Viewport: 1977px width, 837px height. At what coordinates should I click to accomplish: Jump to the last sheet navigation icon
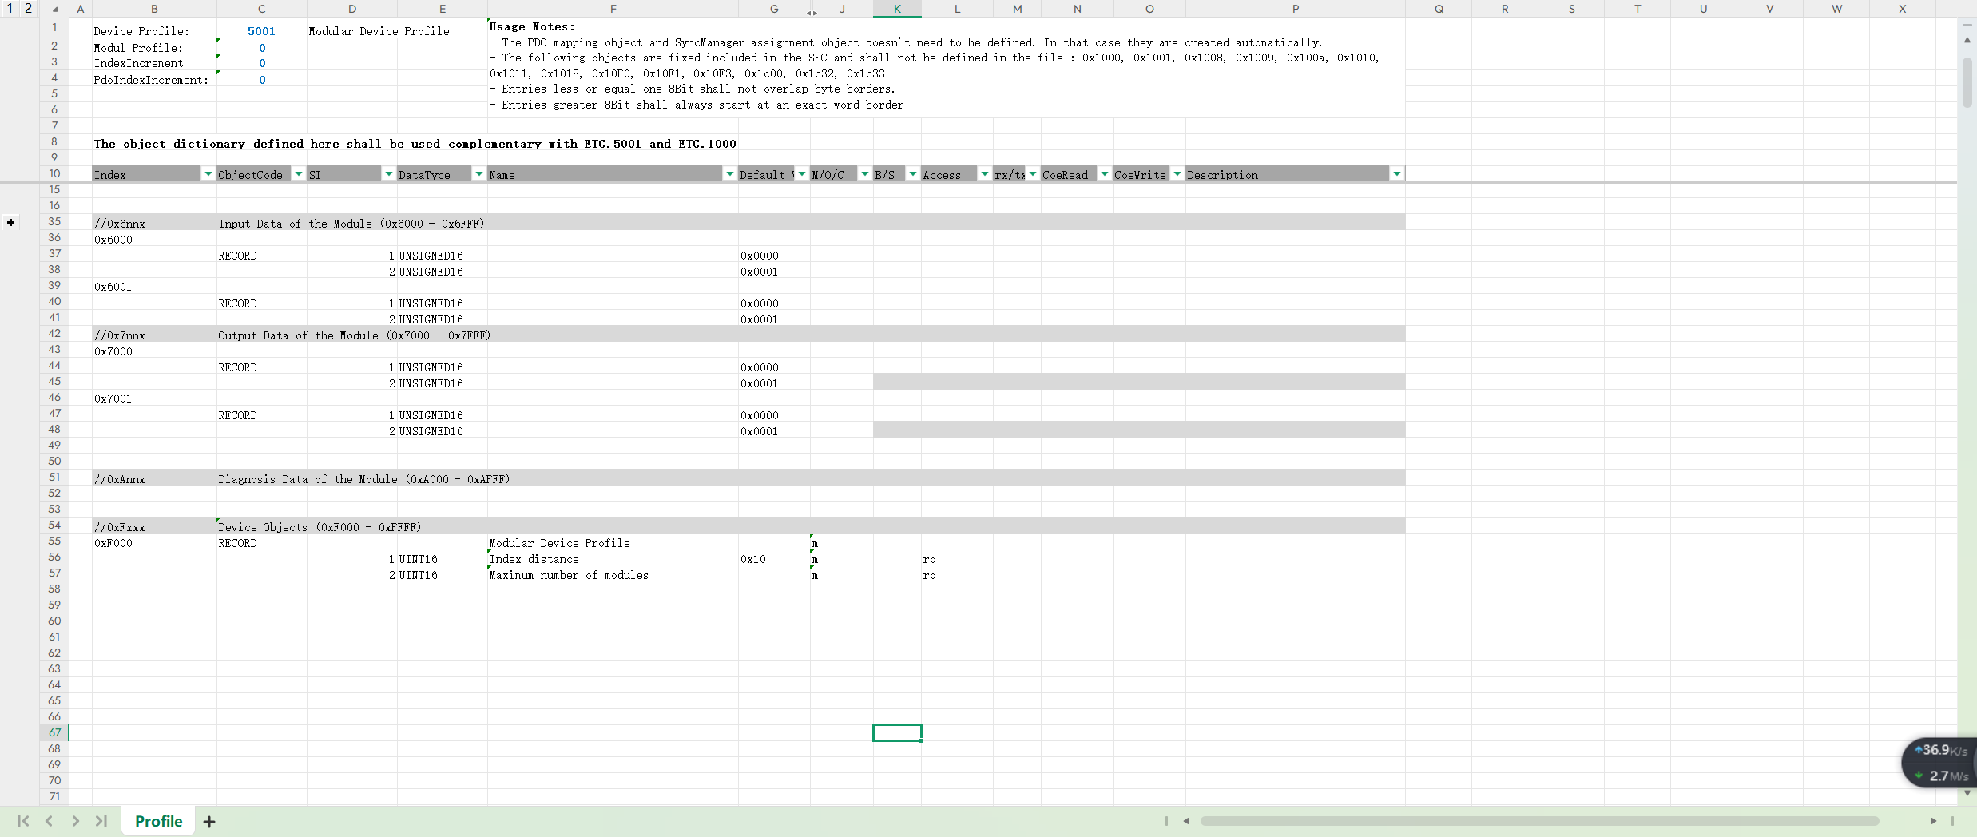click(101, 820)
